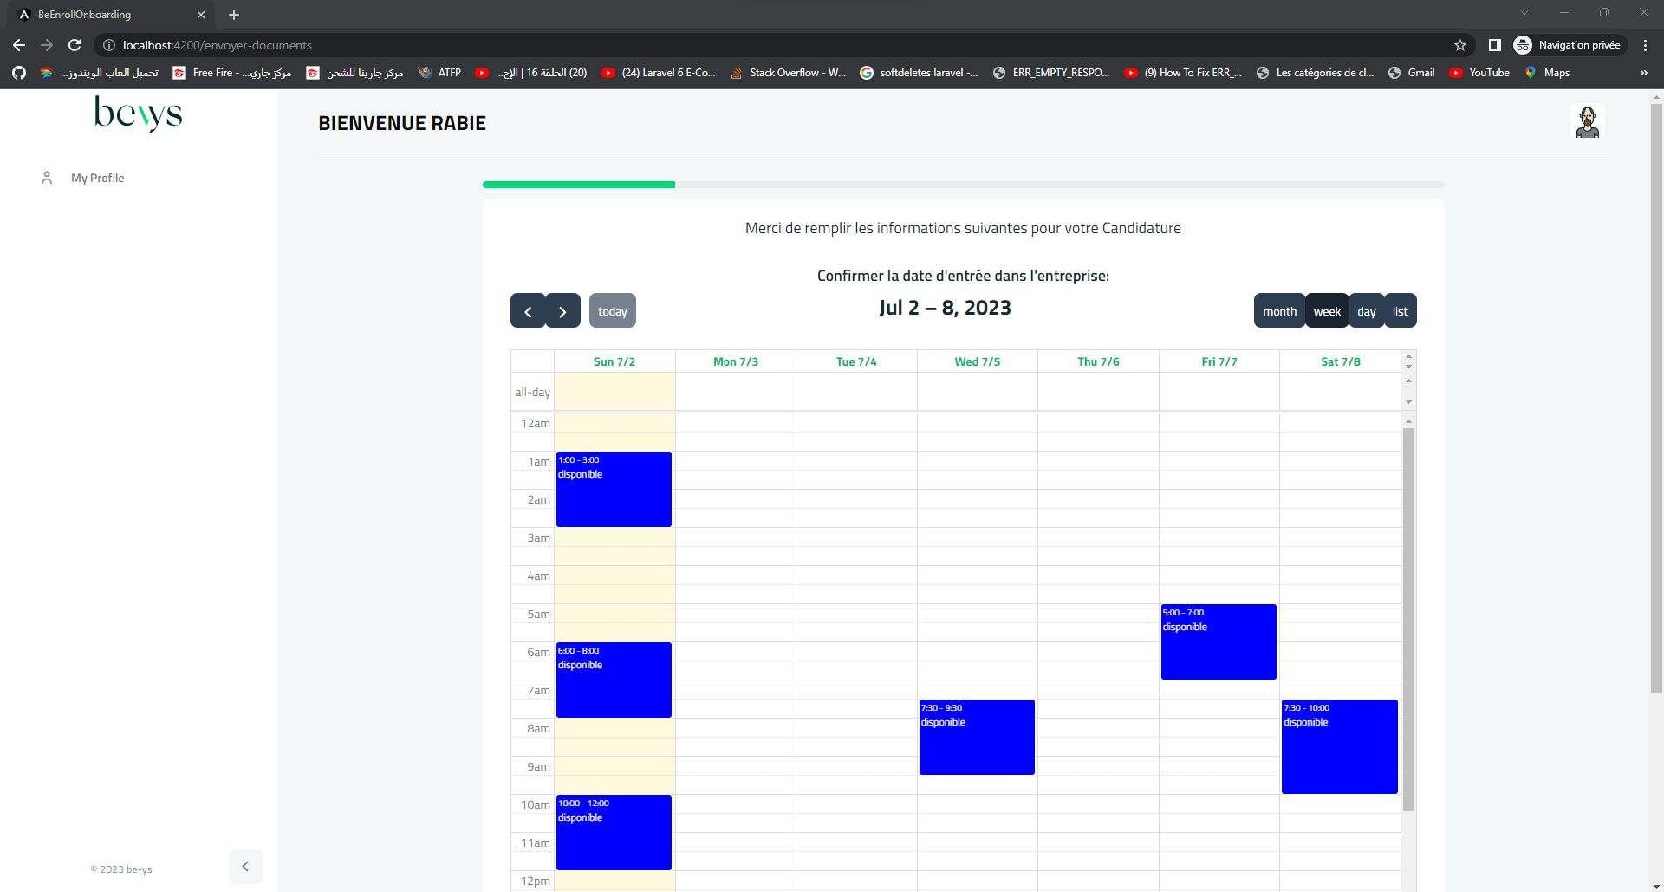Expand the bookmarks overflow chevron

pos(1643,73)
